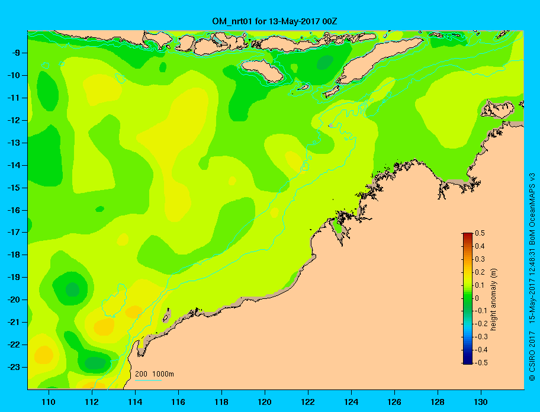
Task: Click the 0 colorbar tick label
Action: pos(477,298)
